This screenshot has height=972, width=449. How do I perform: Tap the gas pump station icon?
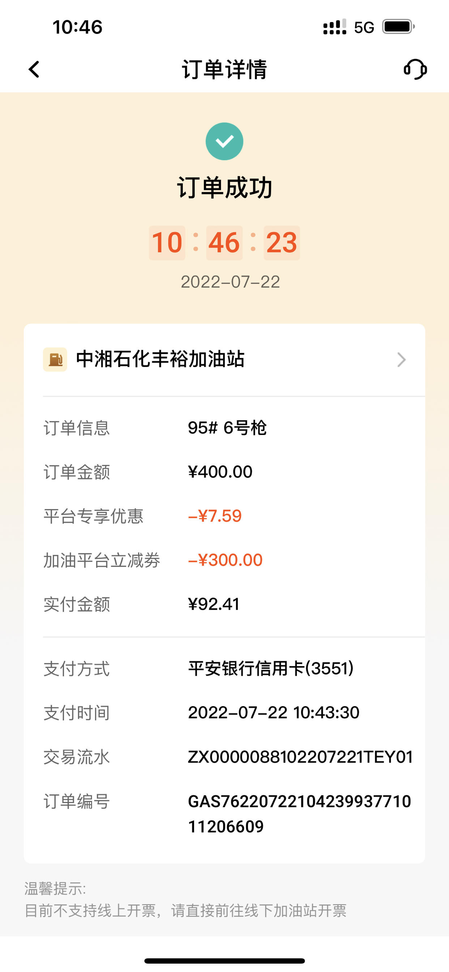tap(55, 359)
